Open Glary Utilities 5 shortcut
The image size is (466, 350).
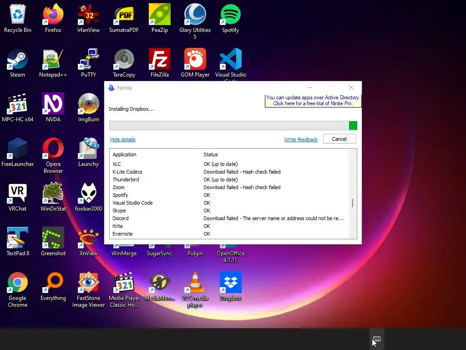click(195, 15)
